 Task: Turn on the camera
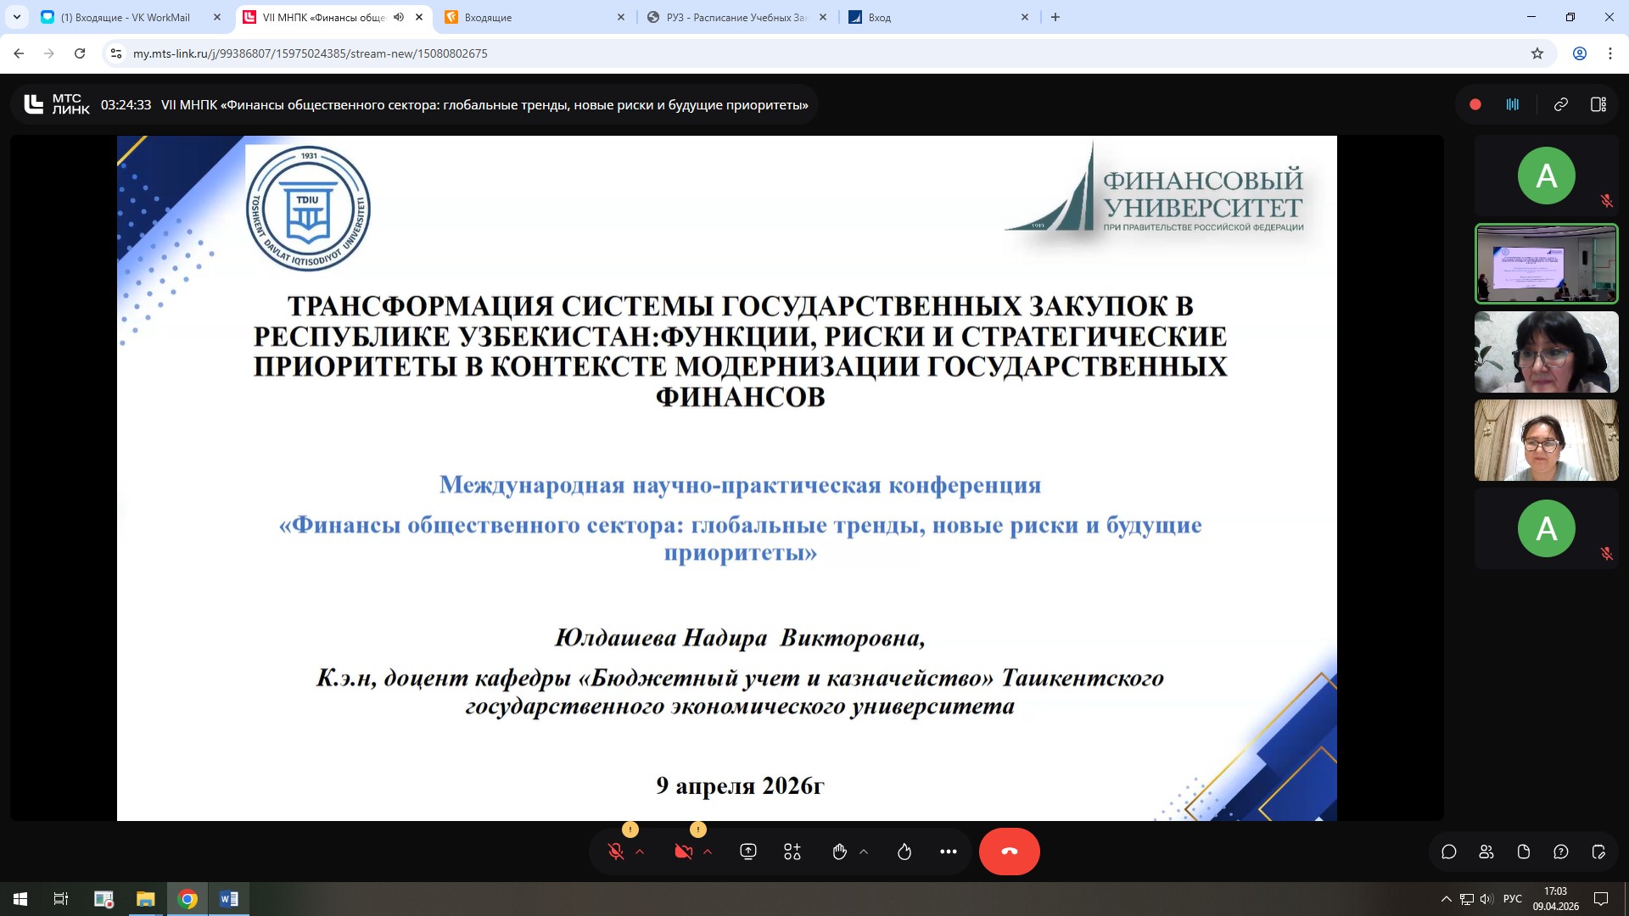[x=683, y=852]
